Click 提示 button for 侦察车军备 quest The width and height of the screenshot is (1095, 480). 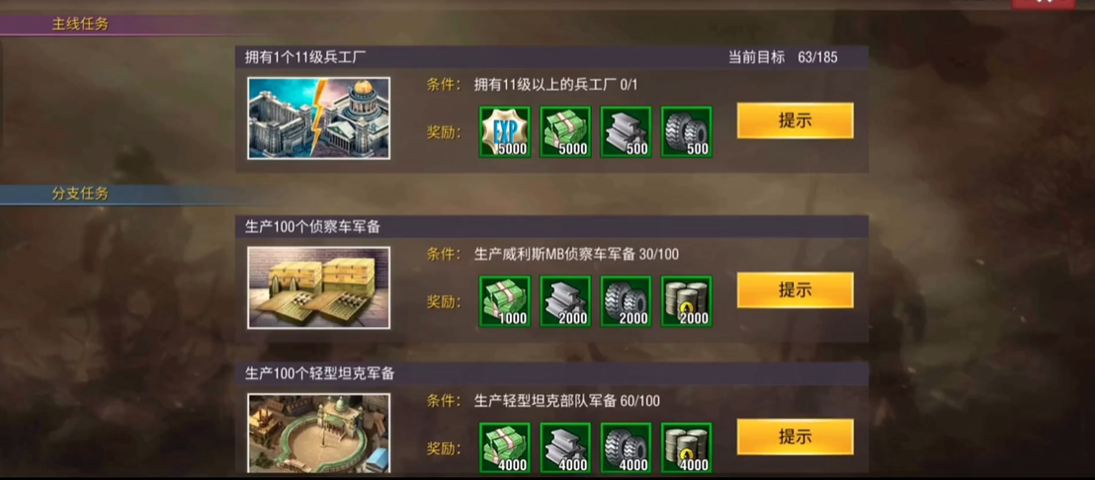pyautogui.click(x=796, y=290)
